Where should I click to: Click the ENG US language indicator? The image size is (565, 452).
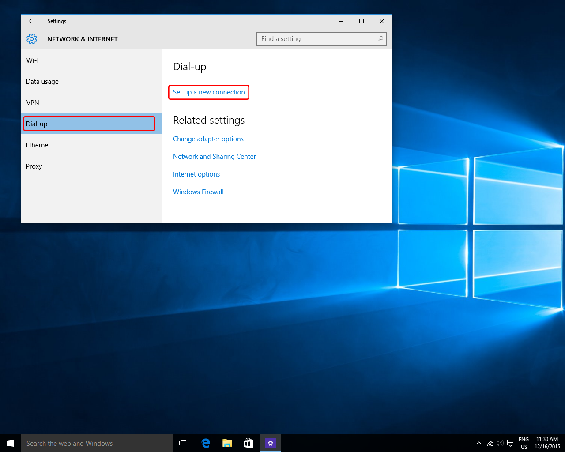coord(524,443)
